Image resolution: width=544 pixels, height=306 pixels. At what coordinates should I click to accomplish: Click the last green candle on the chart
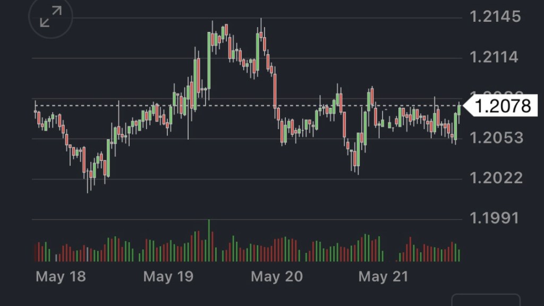pyautogui.click(x=459, y=109)
